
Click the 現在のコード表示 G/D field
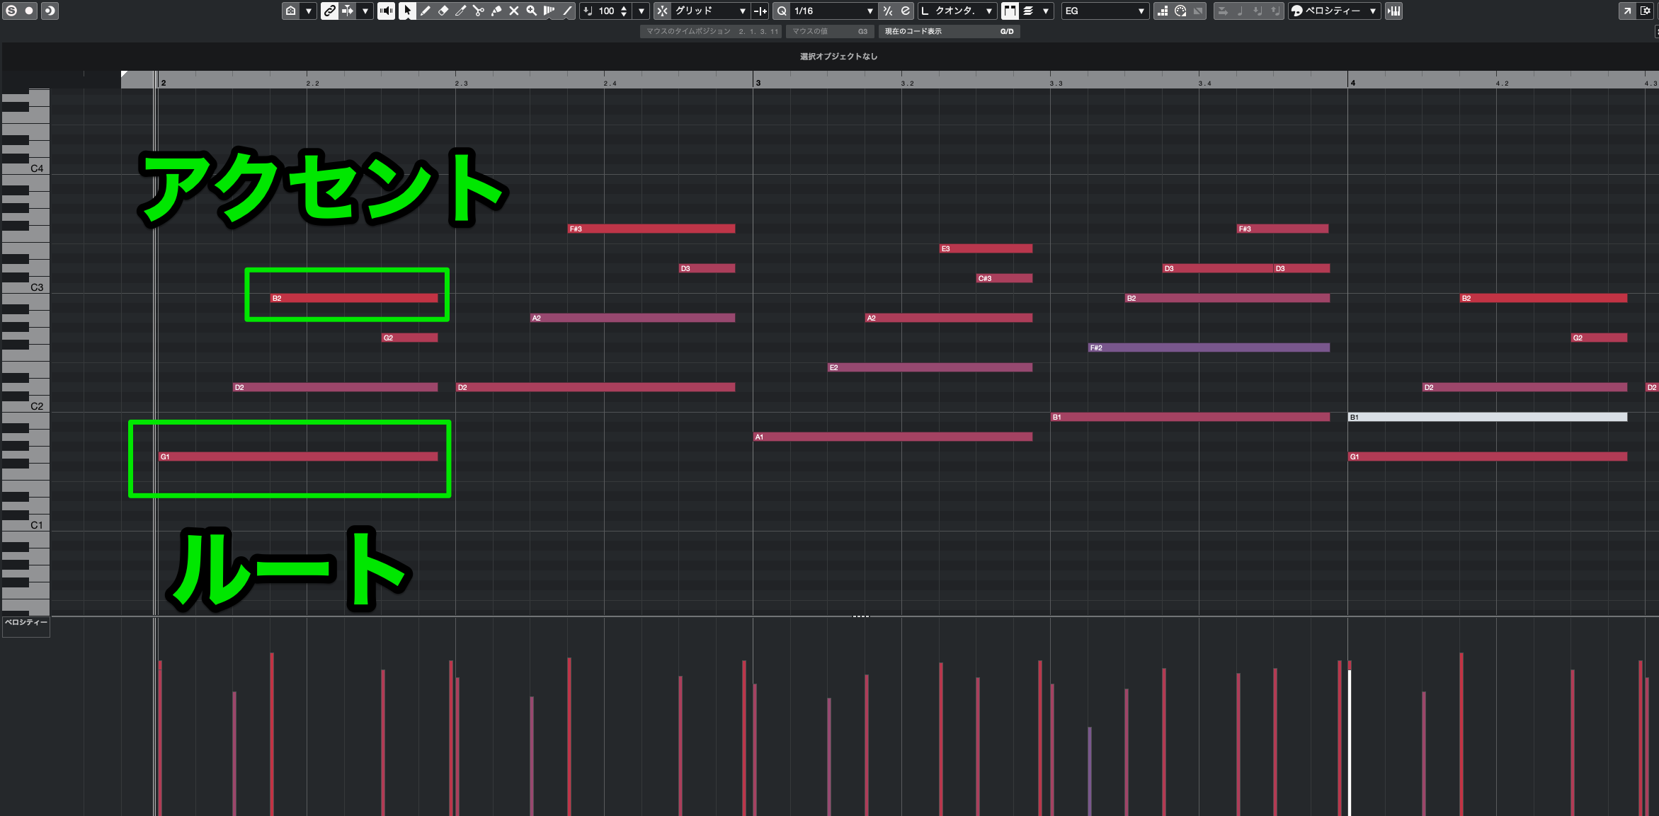[x=949, y=31]
